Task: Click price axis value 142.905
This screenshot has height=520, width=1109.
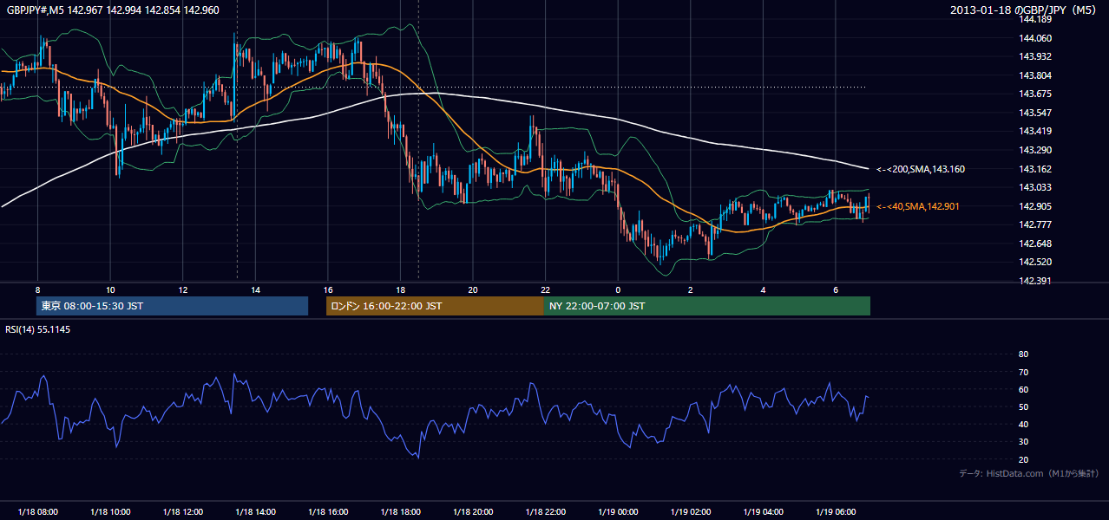Action: pyautogui.click(x=1036, y=206)
